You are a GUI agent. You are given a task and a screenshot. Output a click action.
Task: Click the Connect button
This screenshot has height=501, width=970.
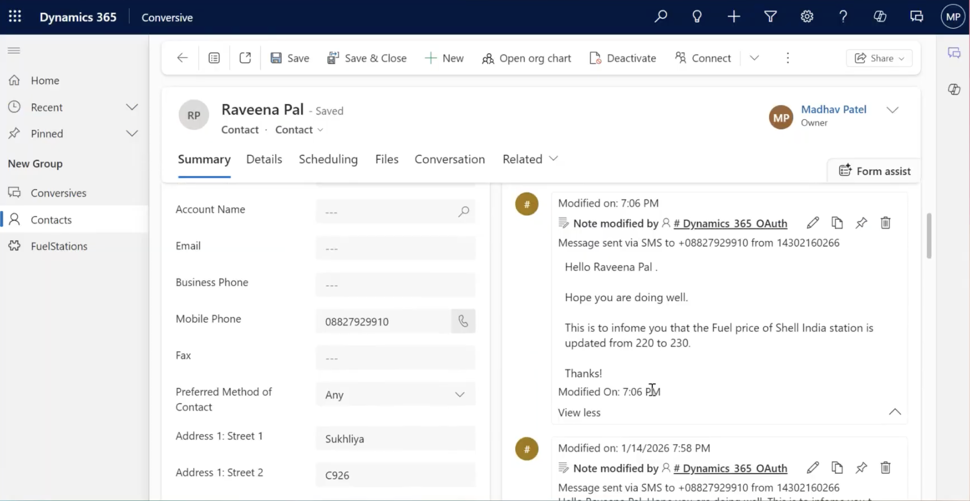[703, 58]
